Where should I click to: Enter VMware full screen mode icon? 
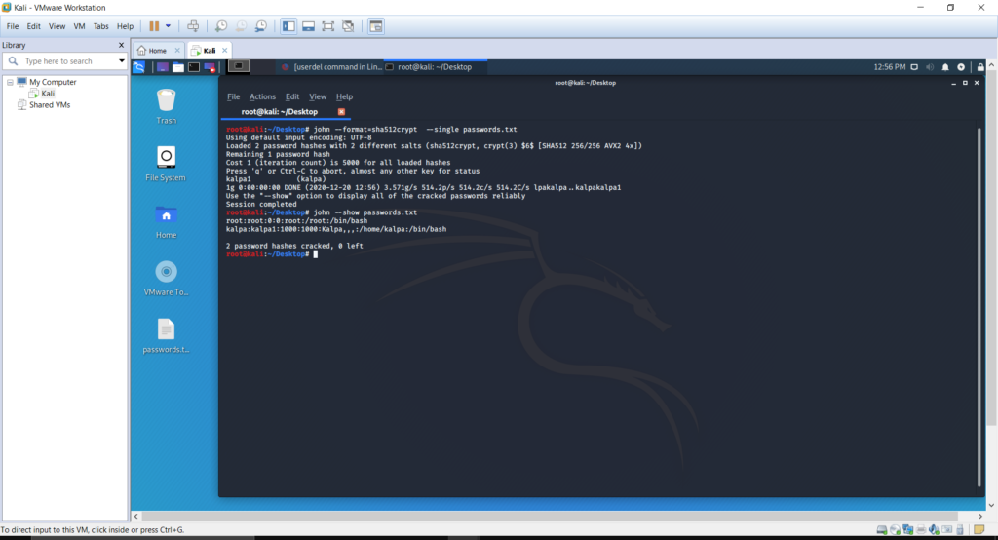(x=327, y=26)
